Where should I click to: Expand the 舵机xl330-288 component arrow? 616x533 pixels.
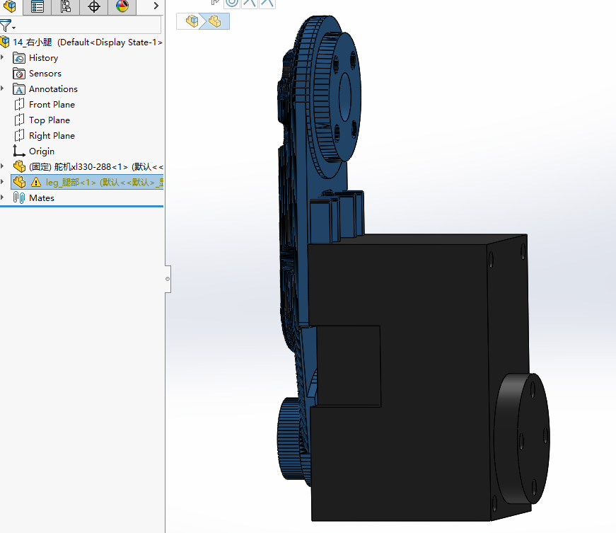point(3,166)
